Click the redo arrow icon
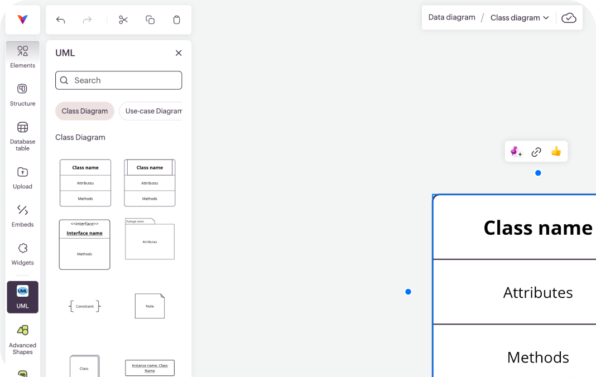This screenshot has height=377, width=596. click(x=88, y=20)
